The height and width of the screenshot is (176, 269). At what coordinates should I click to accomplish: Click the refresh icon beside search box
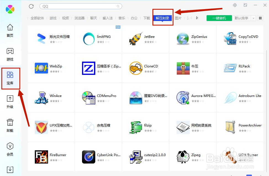pyautogui.click(x=31, y=6)
